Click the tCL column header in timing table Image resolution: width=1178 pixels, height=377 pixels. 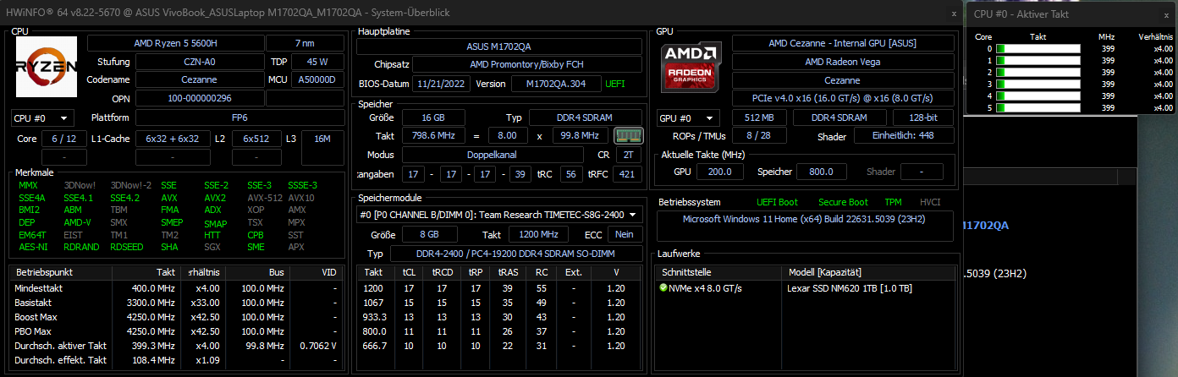[410, 272]
